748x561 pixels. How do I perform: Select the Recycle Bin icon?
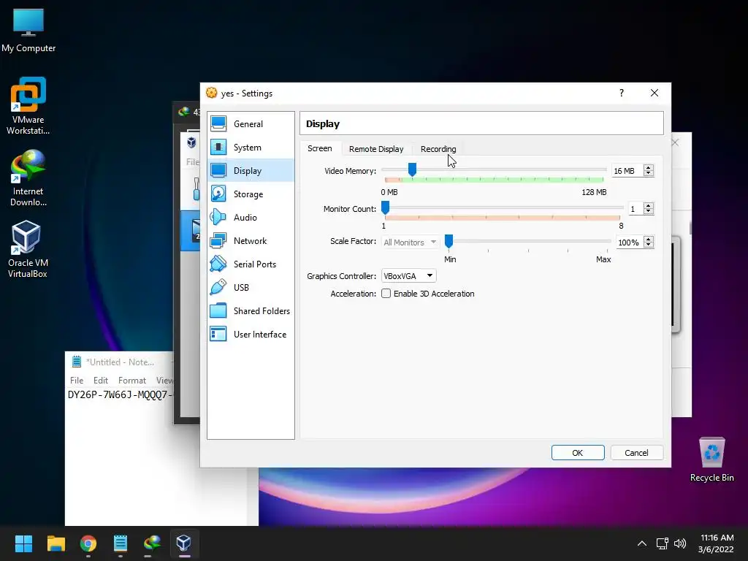point(711,459)
